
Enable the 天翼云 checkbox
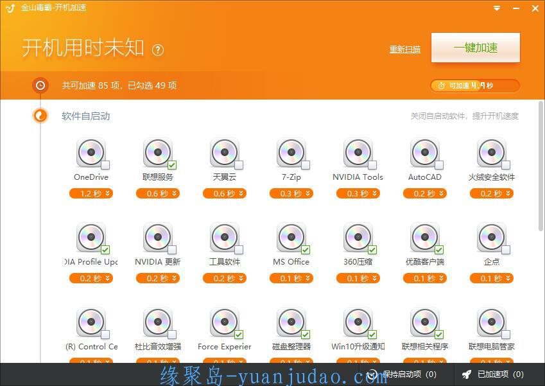[239, 165]
